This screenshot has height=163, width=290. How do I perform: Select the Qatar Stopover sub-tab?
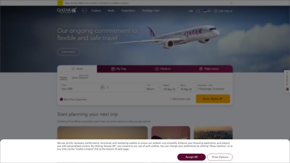(x=80, y=78)
